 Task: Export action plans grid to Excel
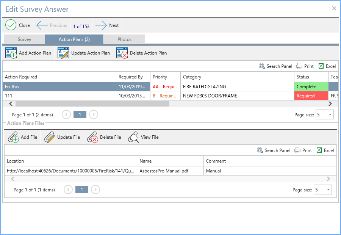tap(327, 66)
